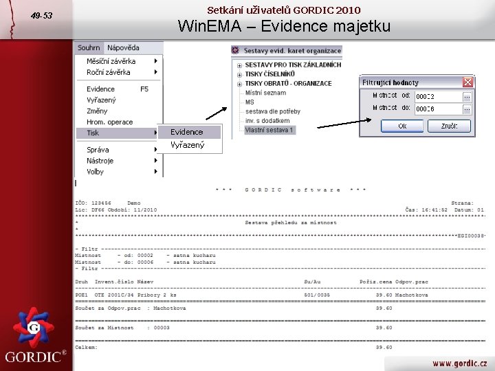Click the Čas: 16:41:52 timestamp
The image size is (495, 371).
pos(426,210)
